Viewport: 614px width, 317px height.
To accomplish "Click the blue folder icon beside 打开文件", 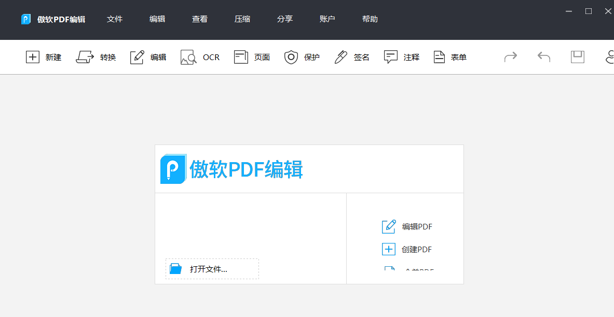I will coord(176,268).
